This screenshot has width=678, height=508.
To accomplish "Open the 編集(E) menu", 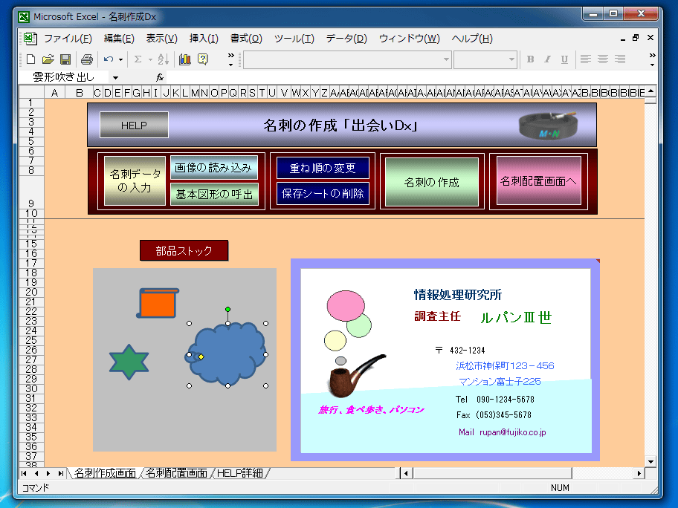I will tap(119, 39).
